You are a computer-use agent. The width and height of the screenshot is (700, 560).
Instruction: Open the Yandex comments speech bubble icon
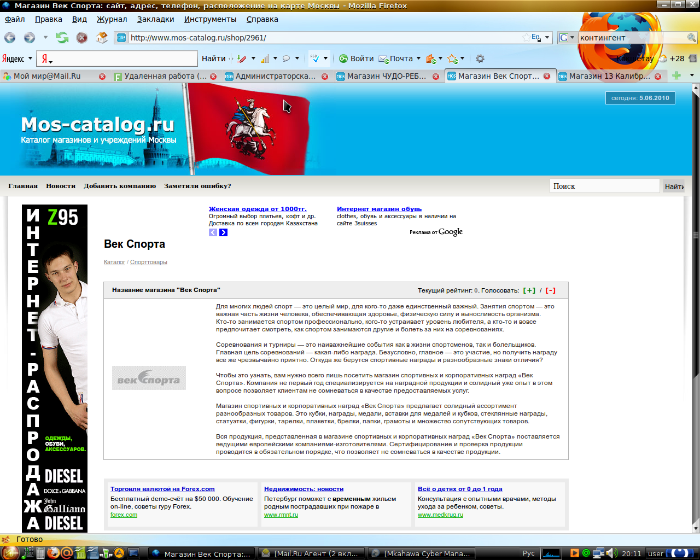pyautogui.click(x=286, y=59)
